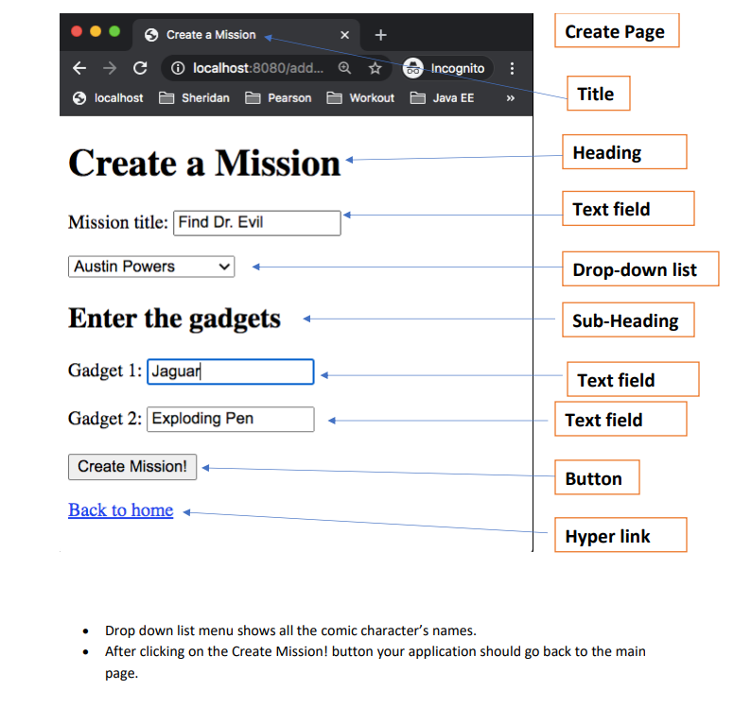Open the Chrome three-dot menu
Image resolution: width=734 pixels, height=725 pixels.
[x=512, y=68]
